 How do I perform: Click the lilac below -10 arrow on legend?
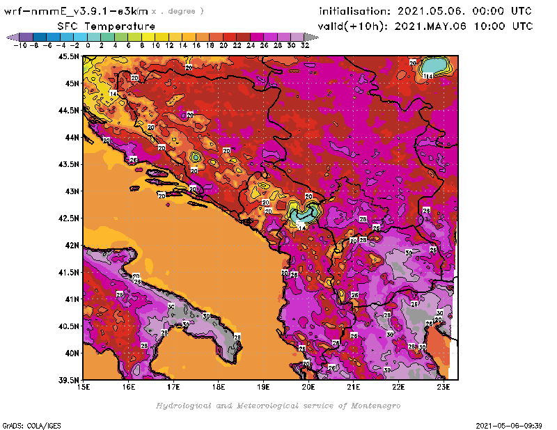(x=13, y=37)
